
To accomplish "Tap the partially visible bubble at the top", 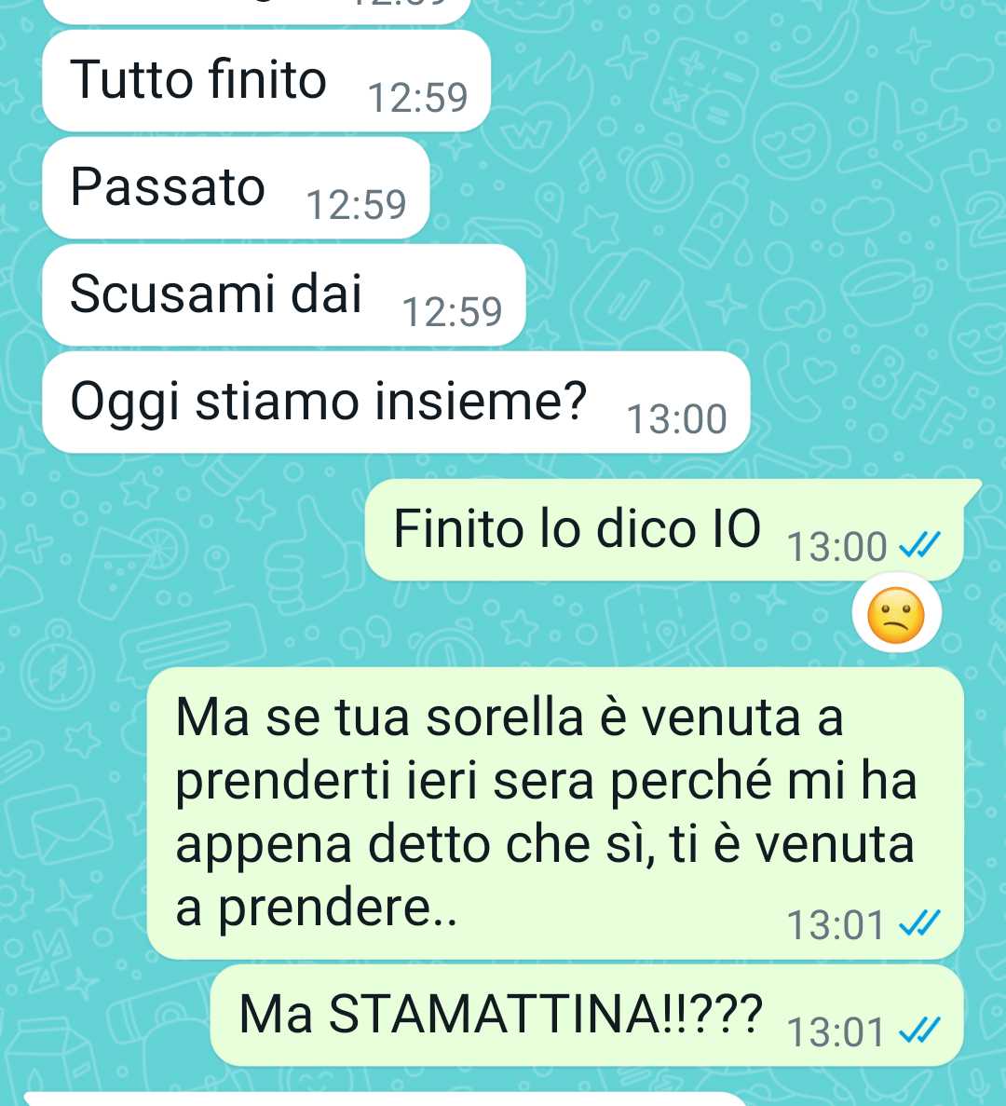I will click(256, 11).
